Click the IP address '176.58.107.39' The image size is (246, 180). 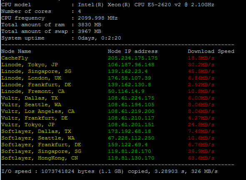(x=129, y=78)
